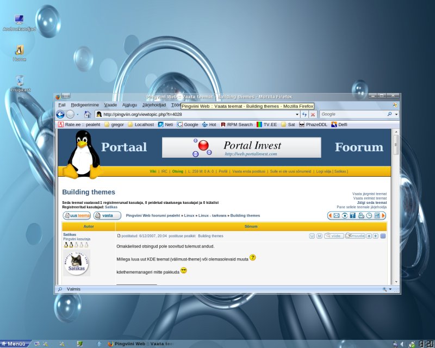Click the Satikas cat avatar image
Screen dimensions: 435x348
(x=77, y=263)
